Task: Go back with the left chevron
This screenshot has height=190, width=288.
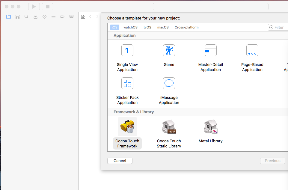Action: coord(91,16)
